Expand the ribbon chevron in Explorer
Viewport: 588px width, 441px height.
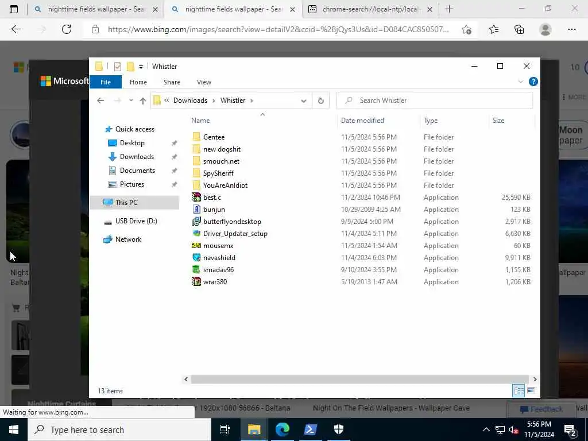click(x=520, y=82)
